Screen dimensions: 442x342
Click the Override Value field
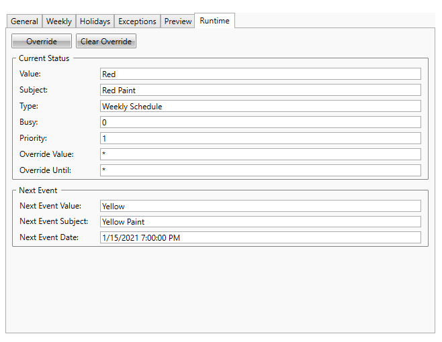[x=260, y=154]
